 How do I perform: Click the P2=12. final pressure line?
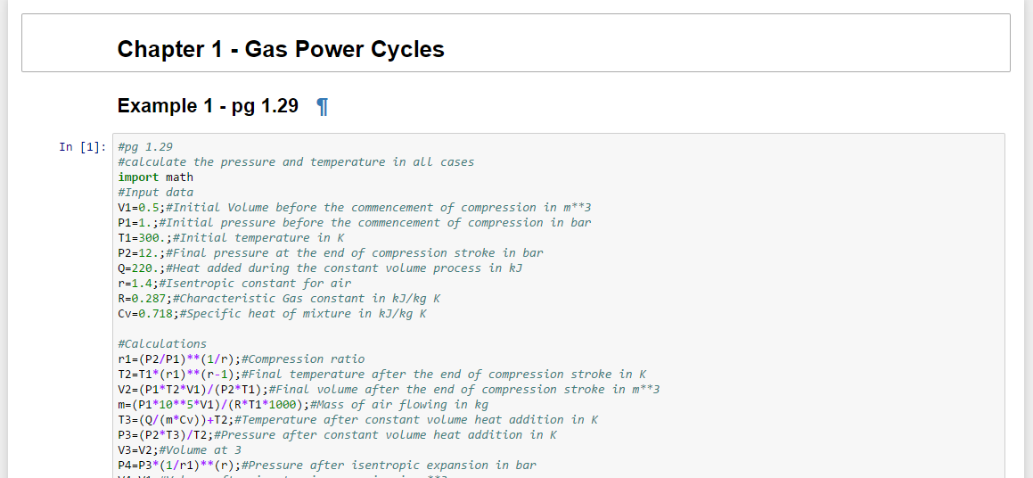pyautogui.click(x=330, y=253)
